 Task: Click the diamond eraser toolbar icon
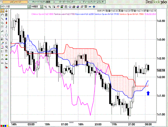click(x=70, y=7)
